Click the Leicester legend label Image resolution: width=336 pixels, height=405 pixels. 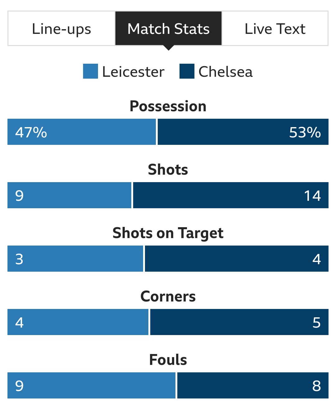pyautogui.click(x=133, y=72)
